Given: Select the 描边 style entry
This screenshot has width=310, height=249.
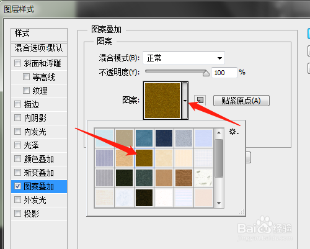Looking at the screenshot, I should pyautogui.click(x=32, y=104).
